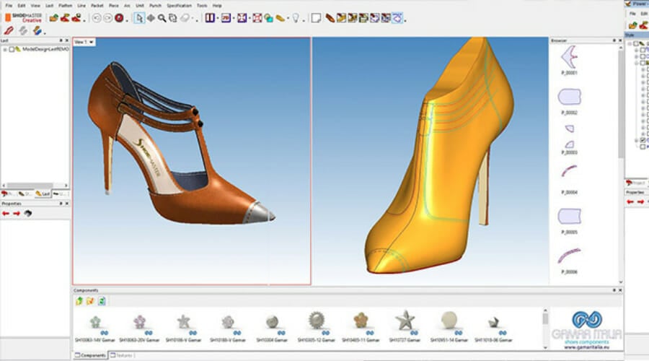Click the copy/duplicate view icon
Viewport: 649px width, 361px height.
[173, 18]
